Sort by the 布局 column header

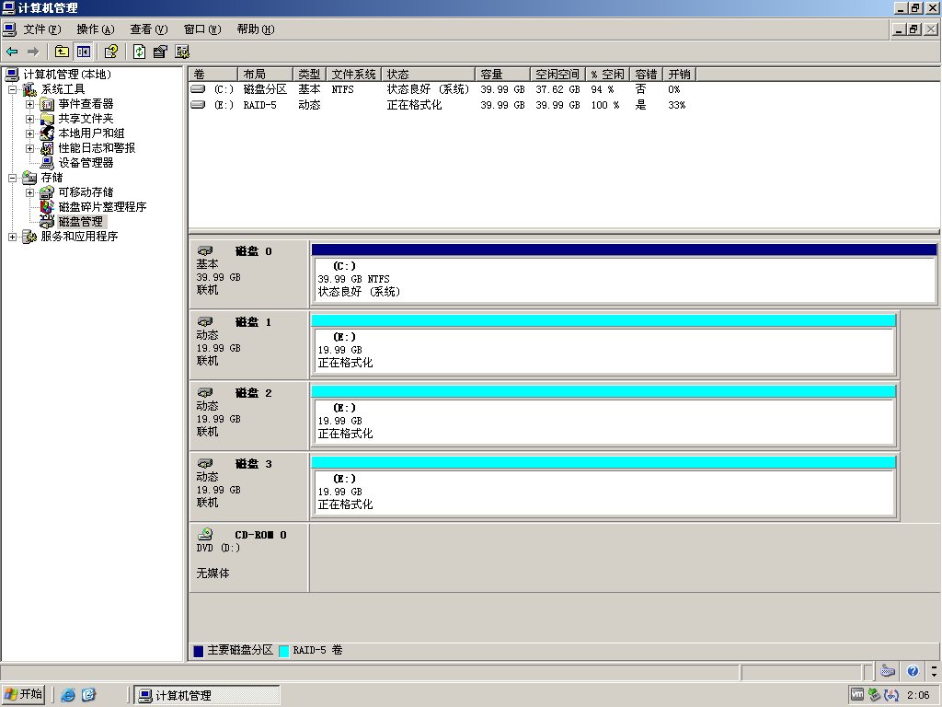(266, 74)
